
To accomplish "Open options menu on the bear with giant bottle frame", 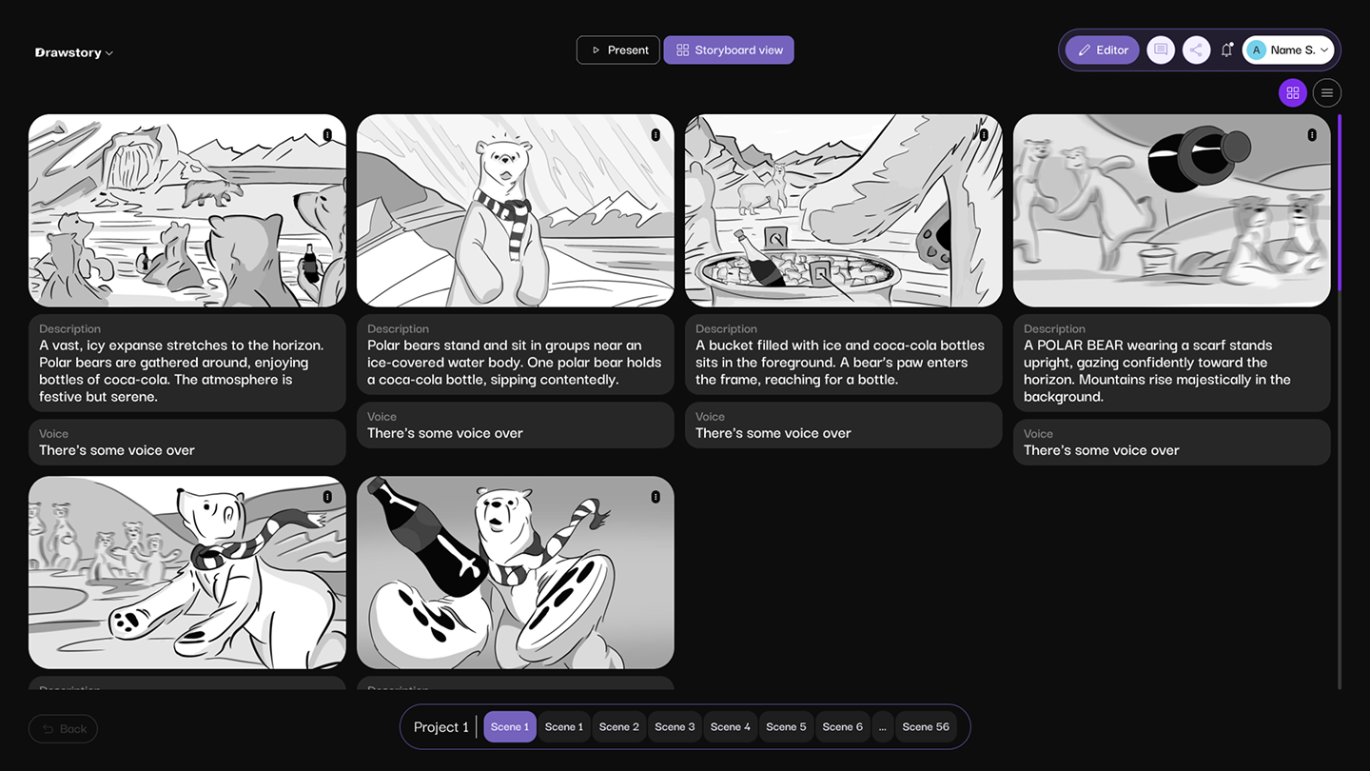I will (656, 497).
